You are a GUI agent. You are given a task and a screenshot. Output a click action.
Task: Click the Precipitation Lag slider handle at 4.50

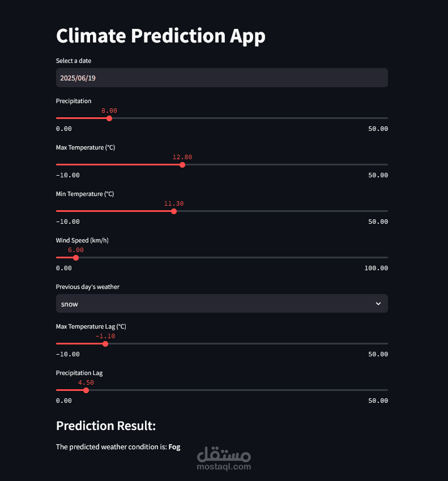[x=86, y=390]
